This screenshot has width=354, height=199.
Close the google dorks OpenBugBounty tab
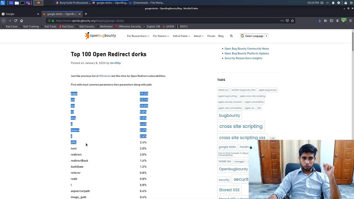(x=80, y=14)
